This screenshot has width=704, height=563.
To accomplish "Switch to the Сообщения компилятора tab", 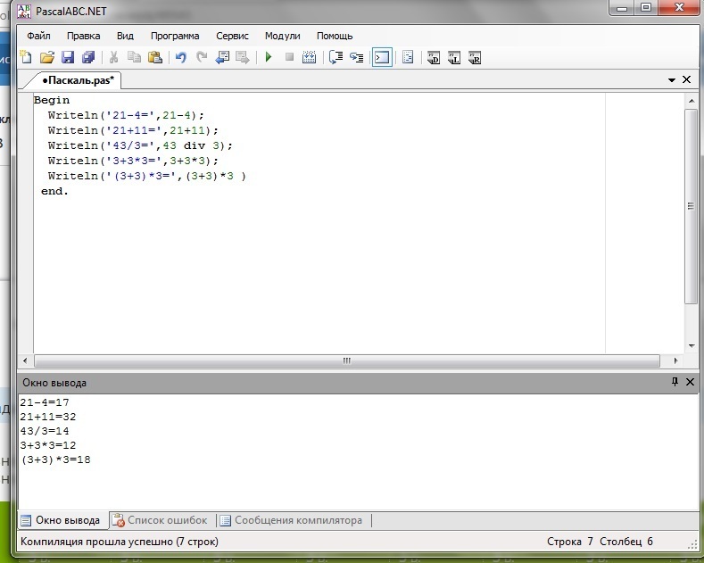I will pyautogui.click(x=292, y=520).
